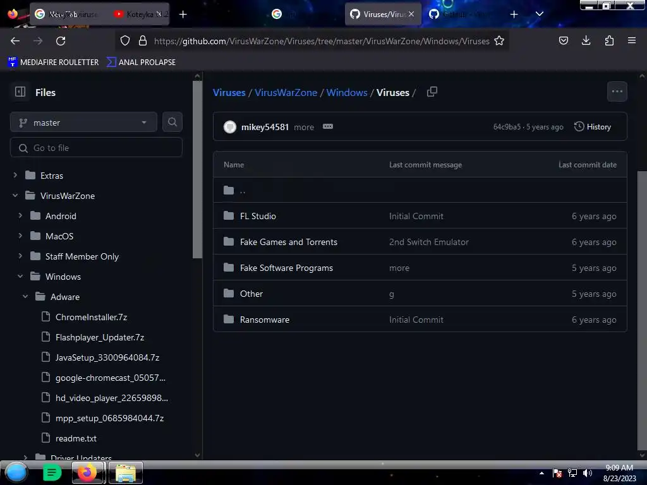Open mikey54581's avatar
647x485 pixels.
click(x=230, y=126)
